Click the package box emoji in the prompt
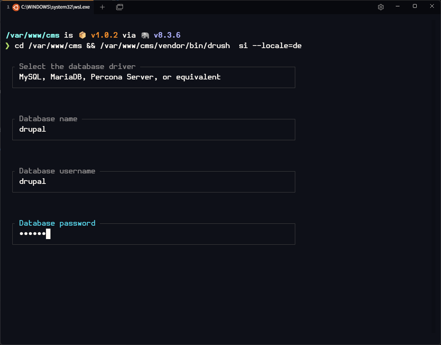The height and width of the screenshot is (345, 441). [82, 35]
